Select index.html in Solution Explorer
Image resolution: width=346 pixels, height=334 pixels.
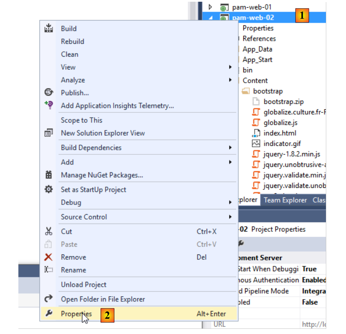(x=279, y=133)
